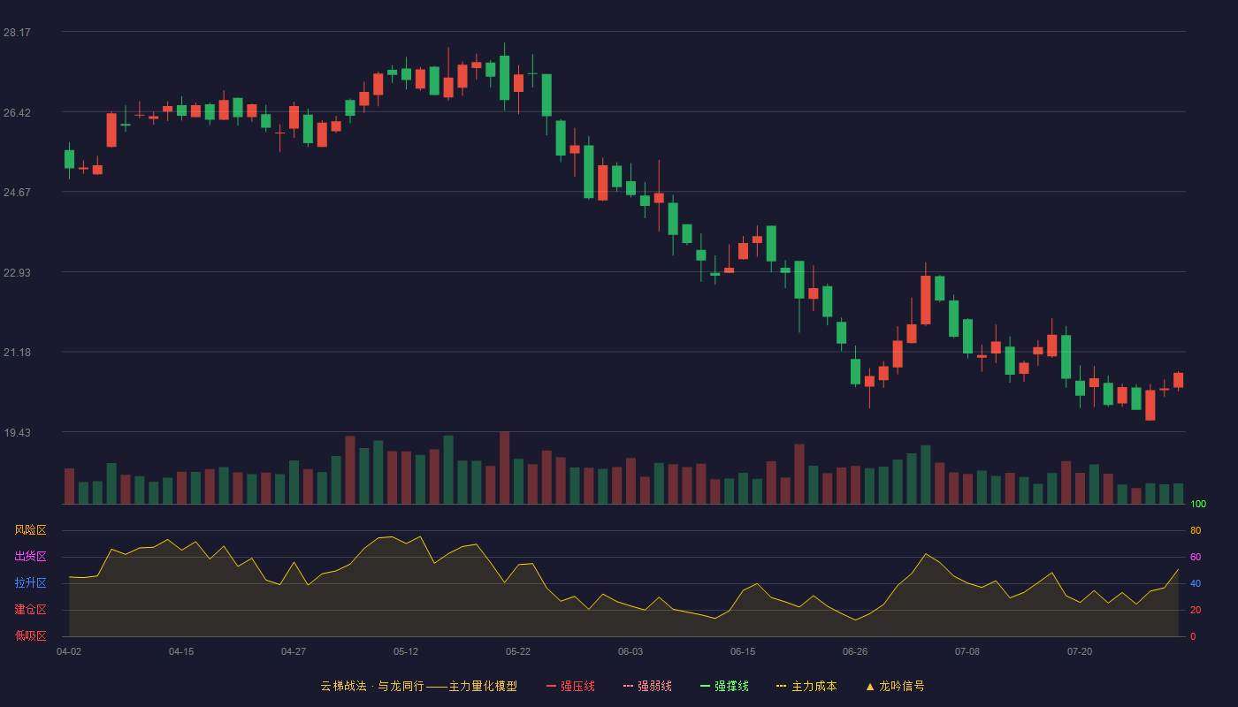Click the 80 indicator axis value
Viewport: 1238px width, 707px height.
(1196, 530)
